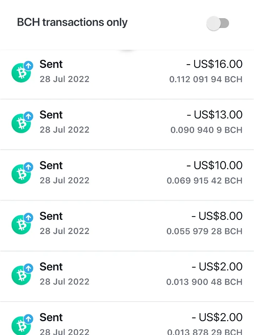Tap the BCH icon of US$13.00 transaction
Screen dimensions: 254x335
point(21,123)
